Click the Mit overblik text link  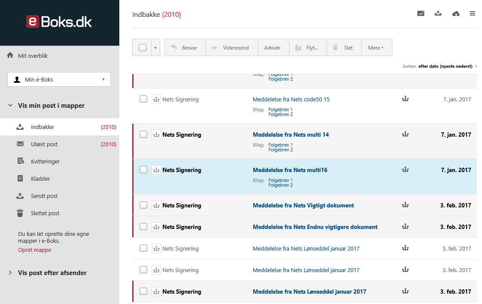pos(33,56)
